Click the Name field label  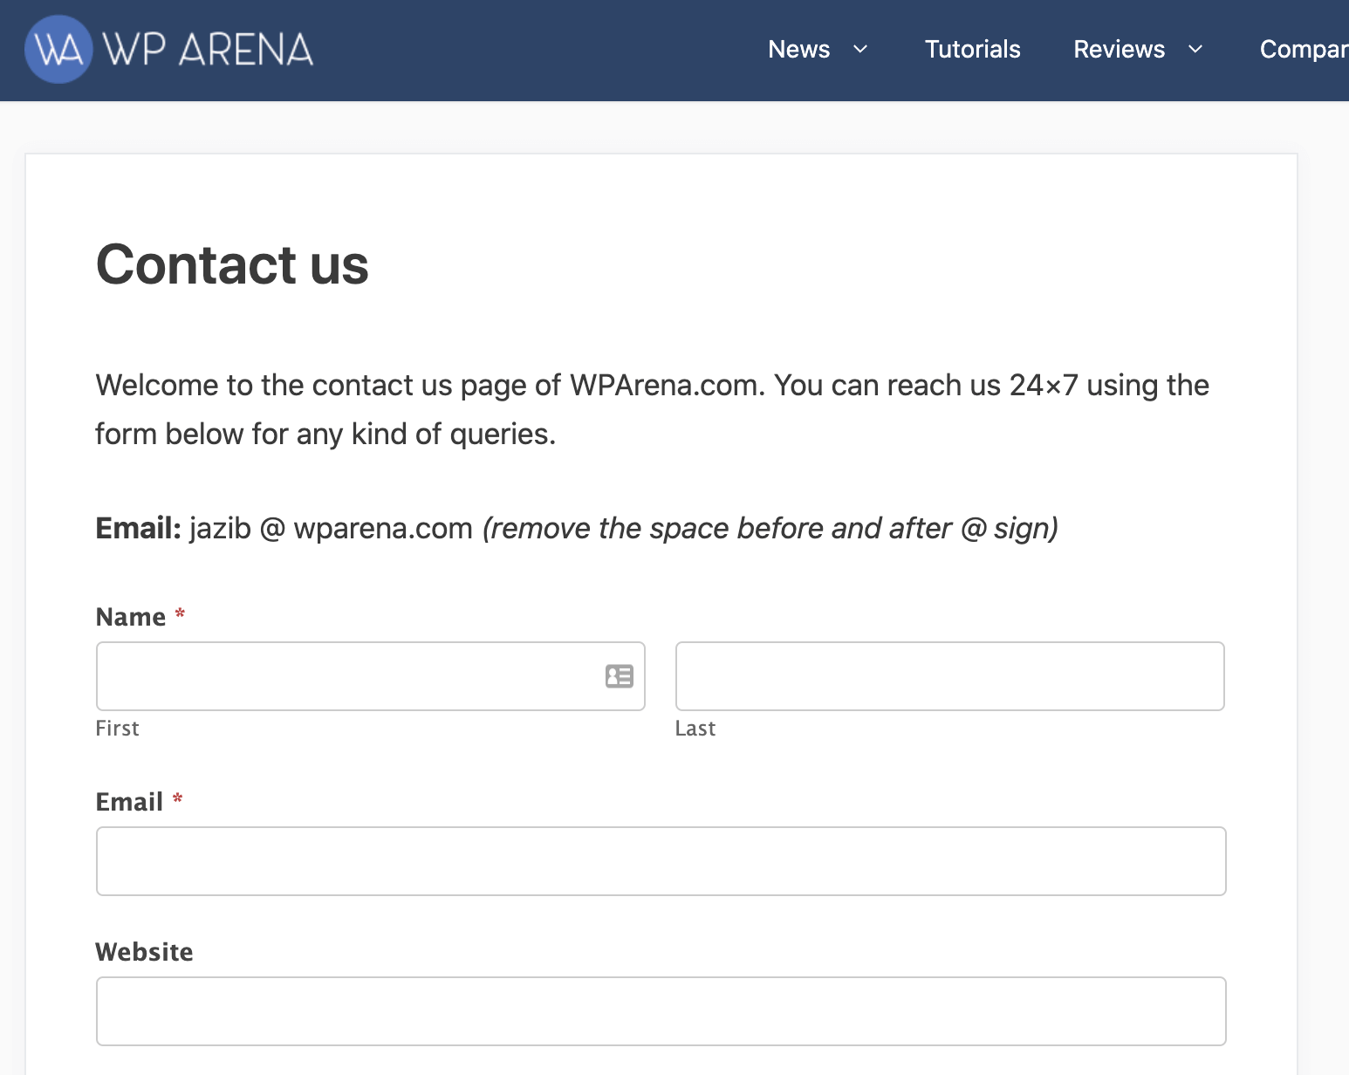131,617
